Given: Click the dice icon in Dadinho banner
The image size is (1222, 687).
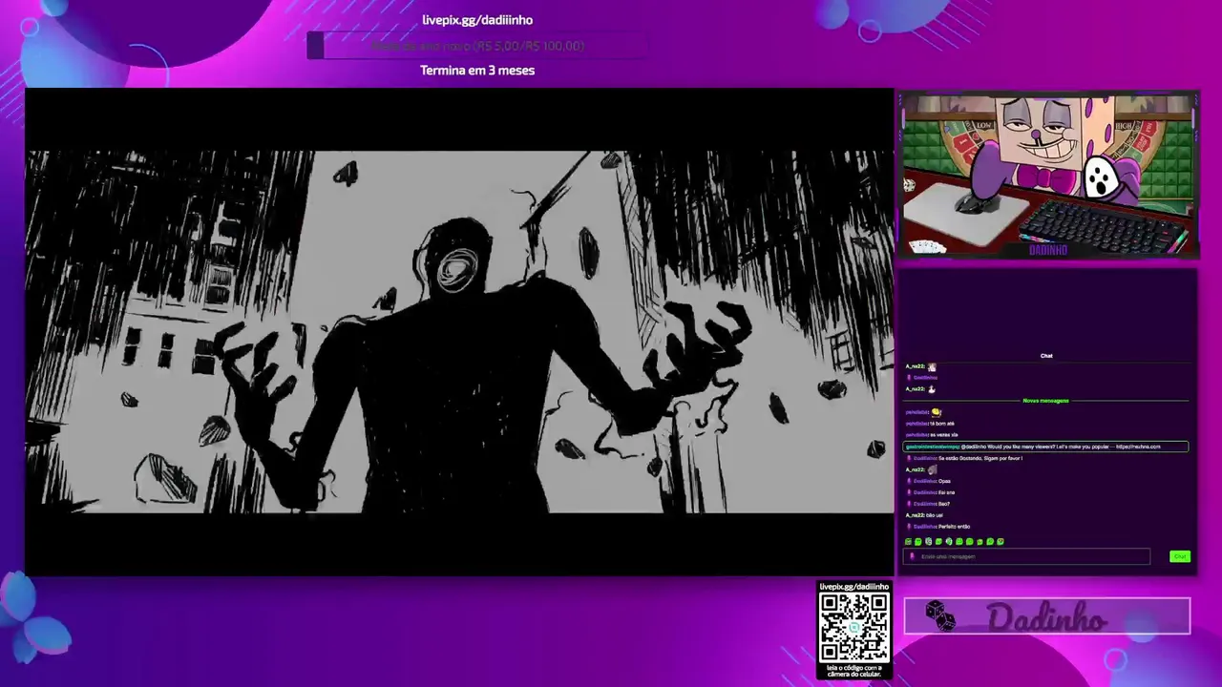Looking at the screenshot, I should coord(939,616).
